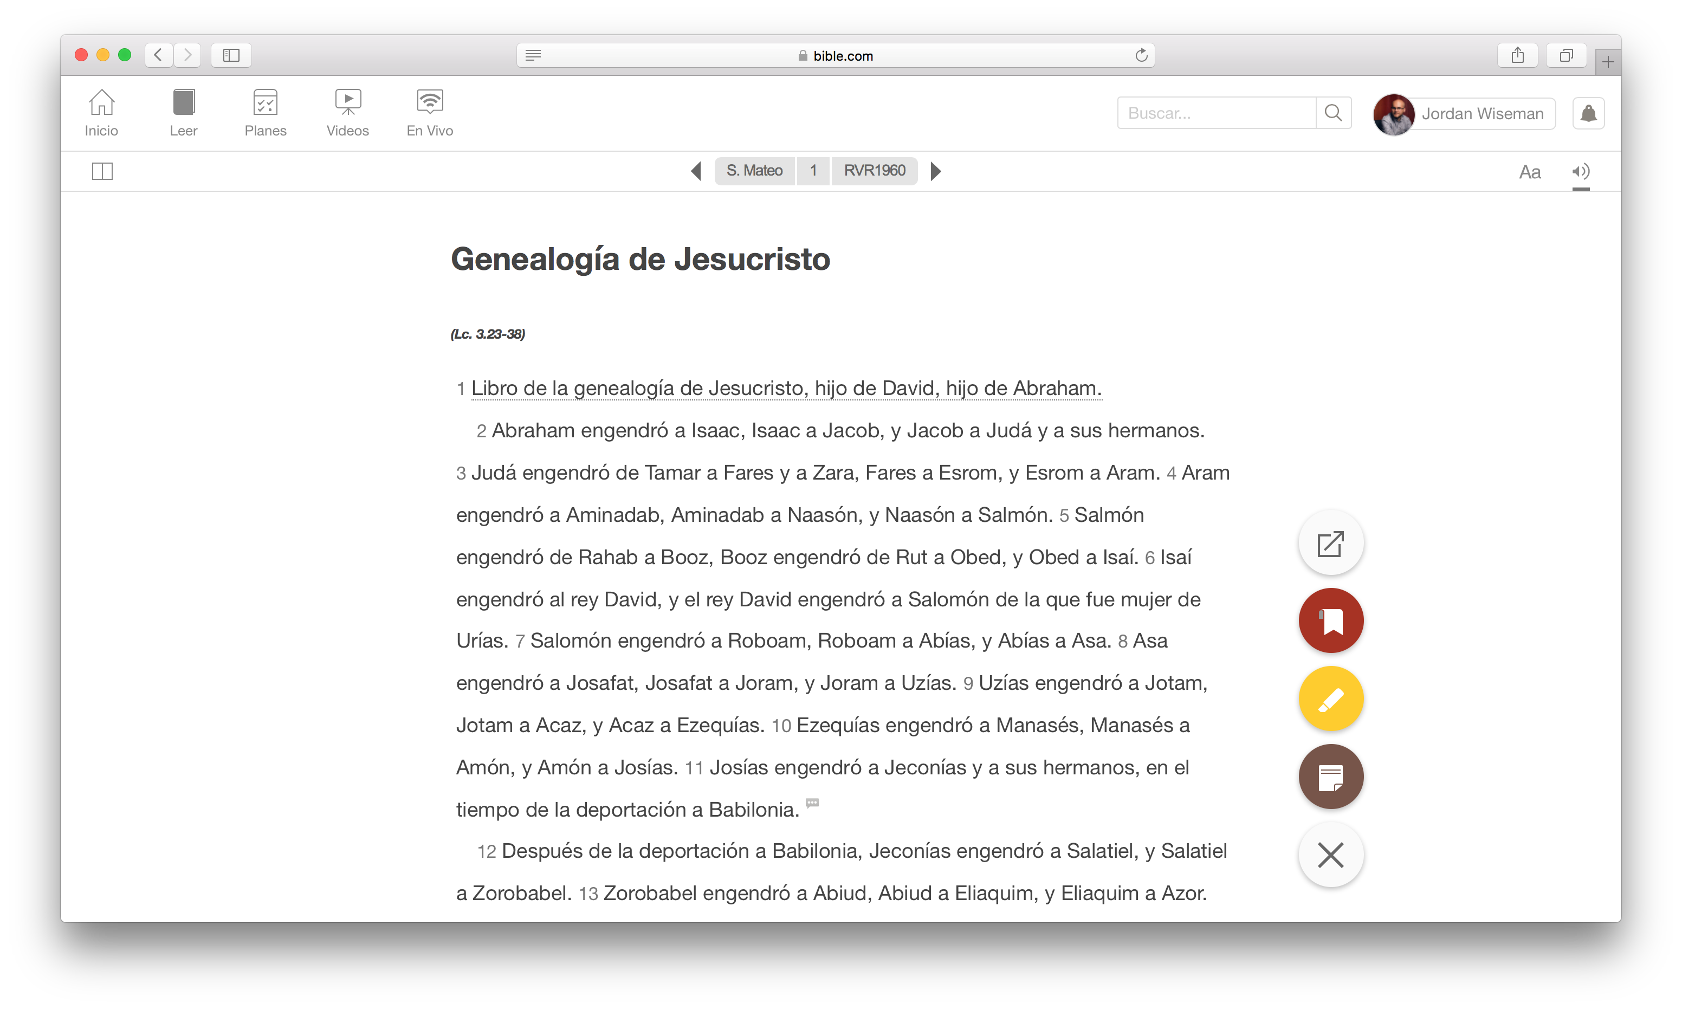This screenshot has width=1682, height=1009.
Task: Toggle audio Bible playback speaker icon
Action: pos(1581,171)
